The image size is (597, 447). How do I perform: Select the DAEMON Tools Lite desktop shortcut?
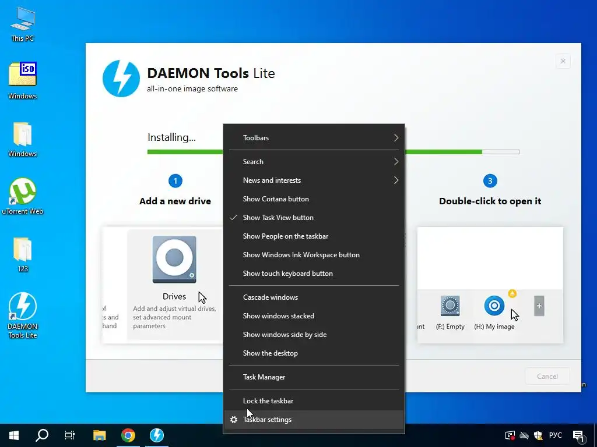pyautogui.click(x=23, y=315)
